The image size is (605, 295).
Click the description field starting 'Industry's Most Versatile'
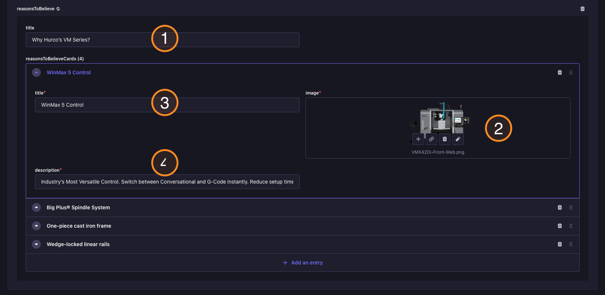point(167,182)
